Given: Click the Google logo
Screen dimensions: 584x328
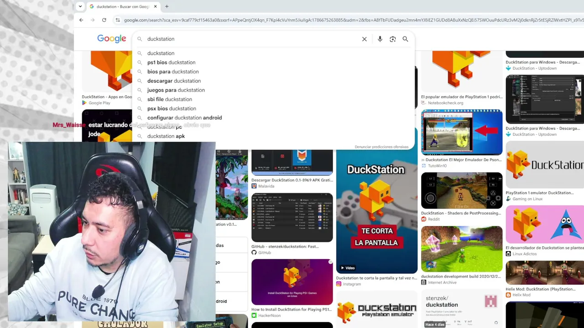Looking at the screenshot, I should tap(111, 39).
